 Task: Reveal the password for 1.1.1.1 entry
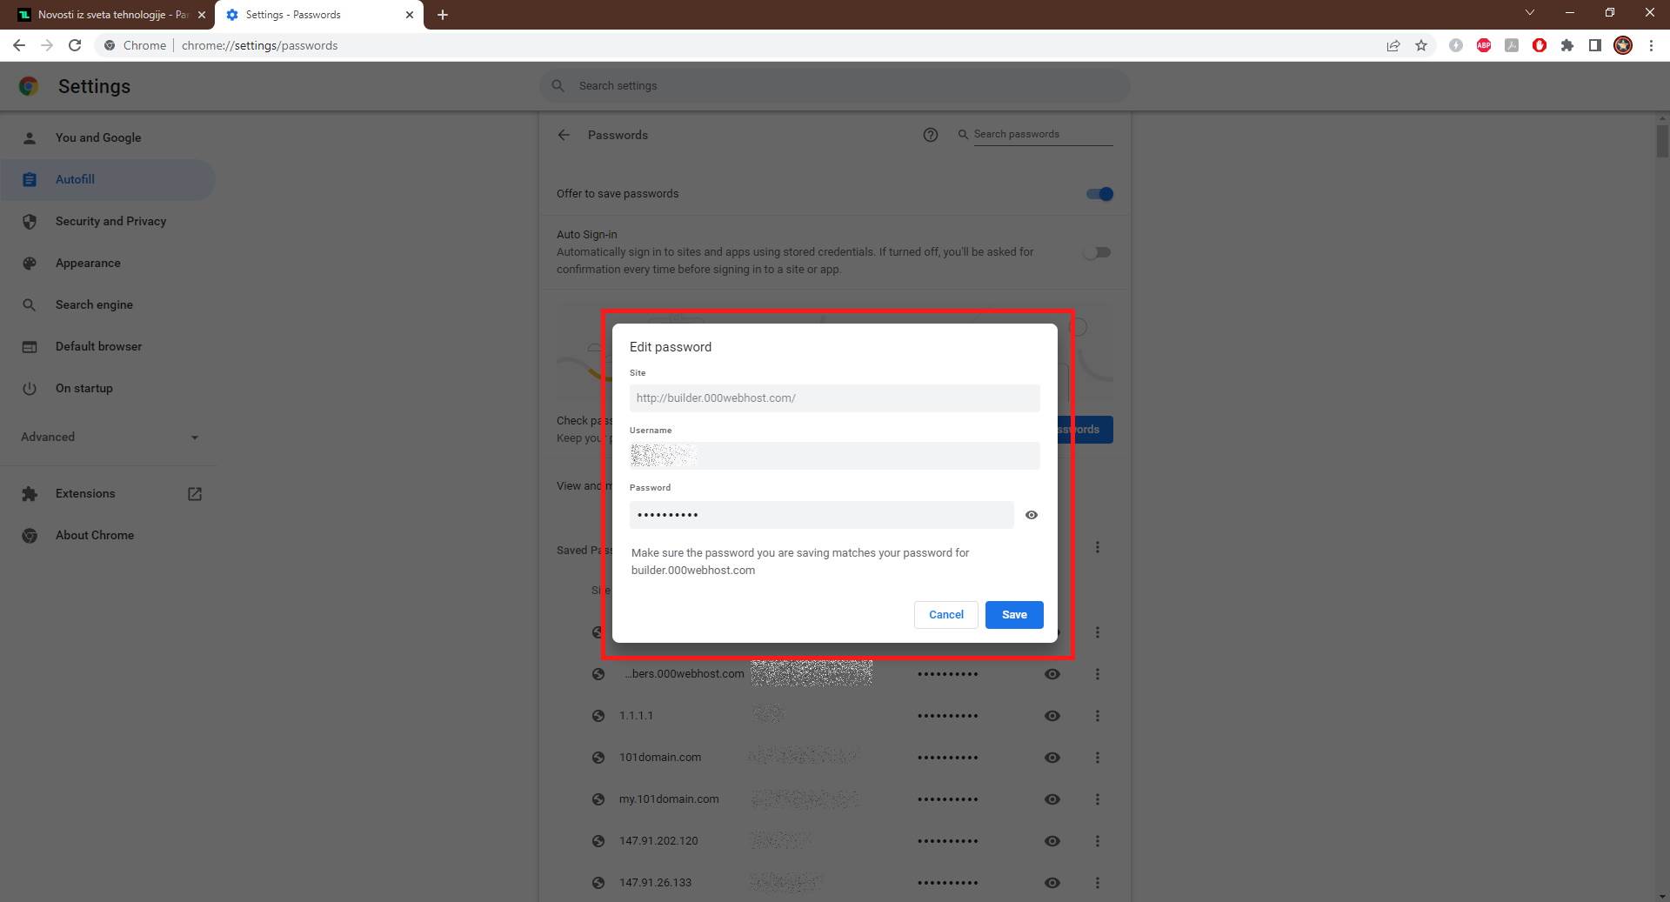pyautogui.click(x=1052, y=715)
